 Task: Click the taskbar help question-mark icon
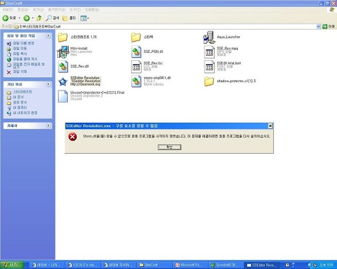[287, 265]
